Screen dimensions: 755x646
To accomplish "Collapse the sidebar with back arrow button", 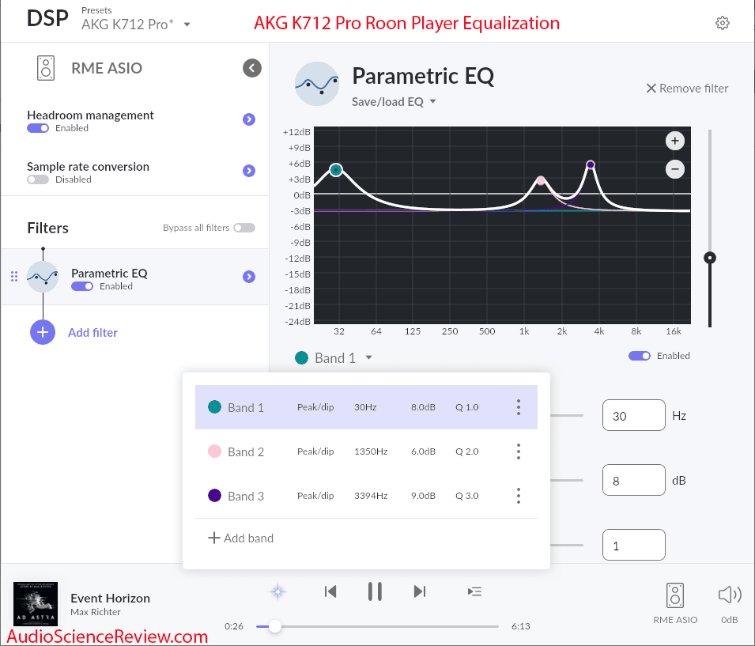I will tap(252, 68).
